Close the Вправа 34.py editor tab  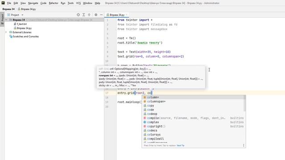coord(126,15)
